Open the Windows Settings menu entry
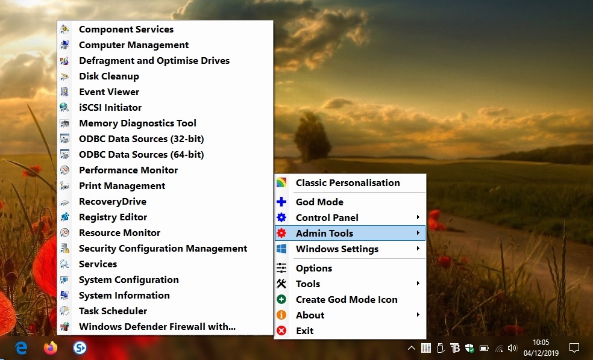 click(x=350, y=249)
